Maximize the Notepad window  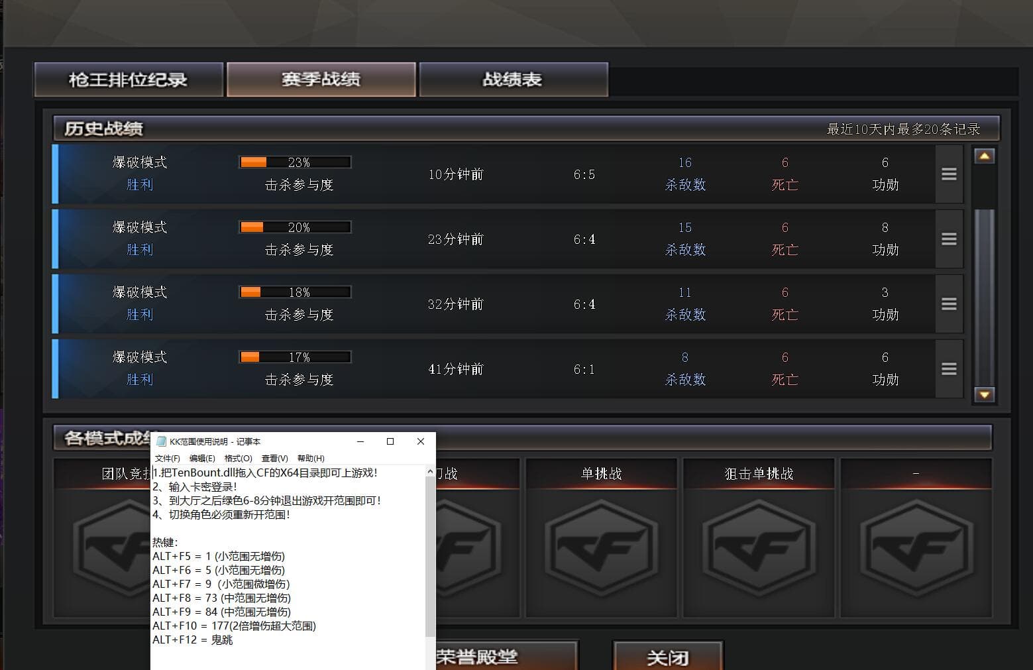click(x=390, y=441)
